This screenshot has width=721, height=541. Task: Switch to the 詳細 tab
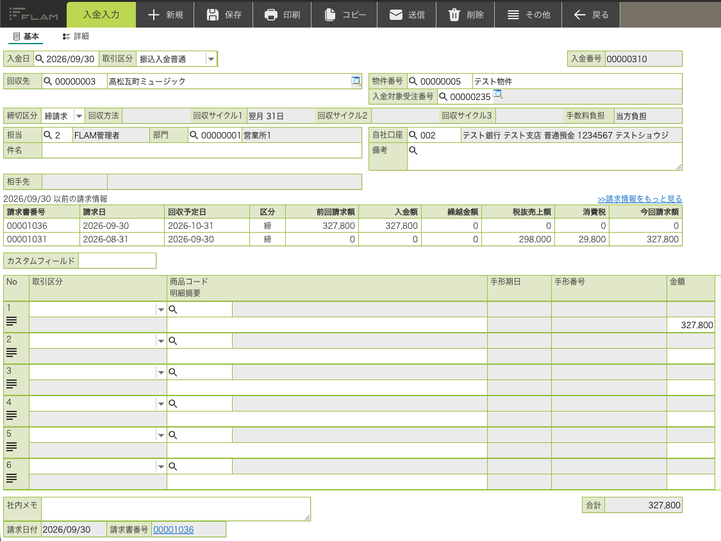coord(76,37)
